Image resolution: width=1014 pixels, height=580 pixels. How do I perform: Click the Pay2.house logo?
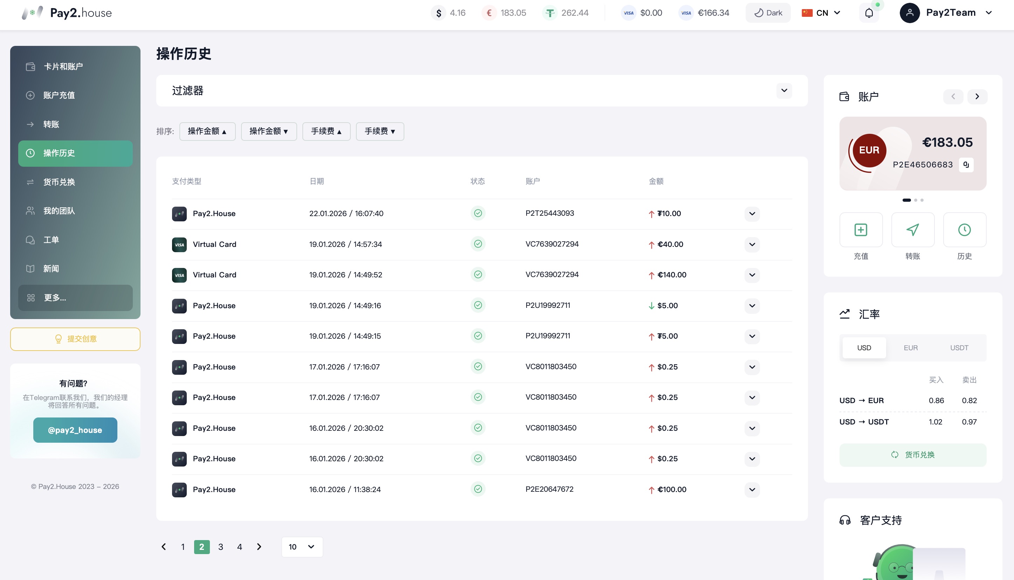pos(67,13)
